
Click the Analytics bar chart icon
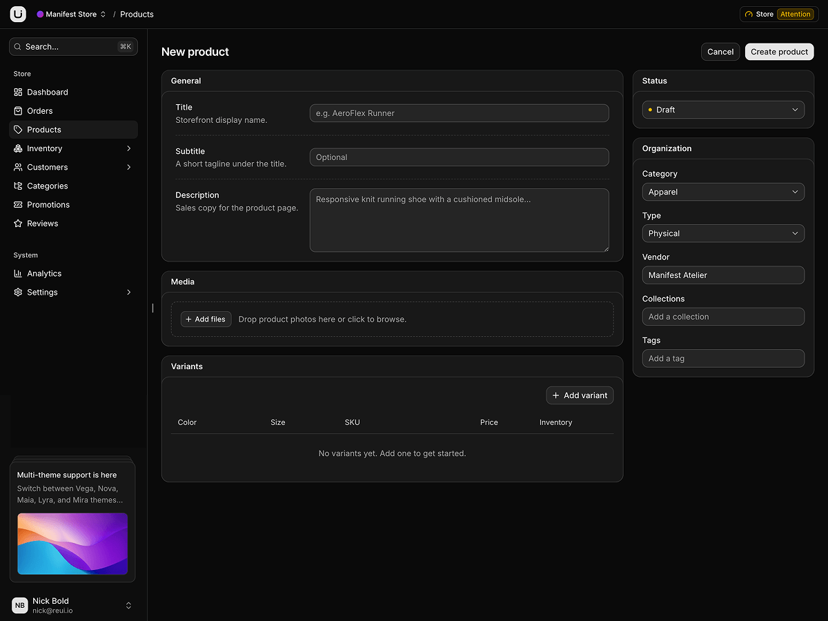pyautogui.click(x=18, y=274)
